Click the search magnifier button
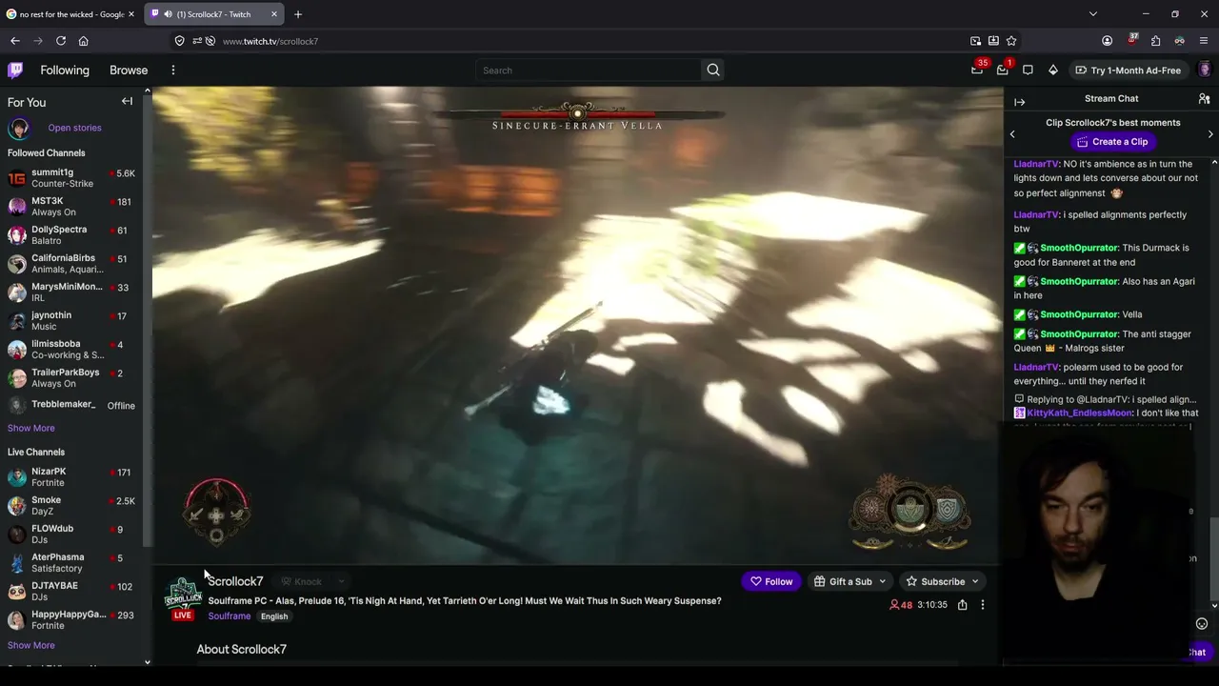 pyautogui.click(x=713, y=71)
